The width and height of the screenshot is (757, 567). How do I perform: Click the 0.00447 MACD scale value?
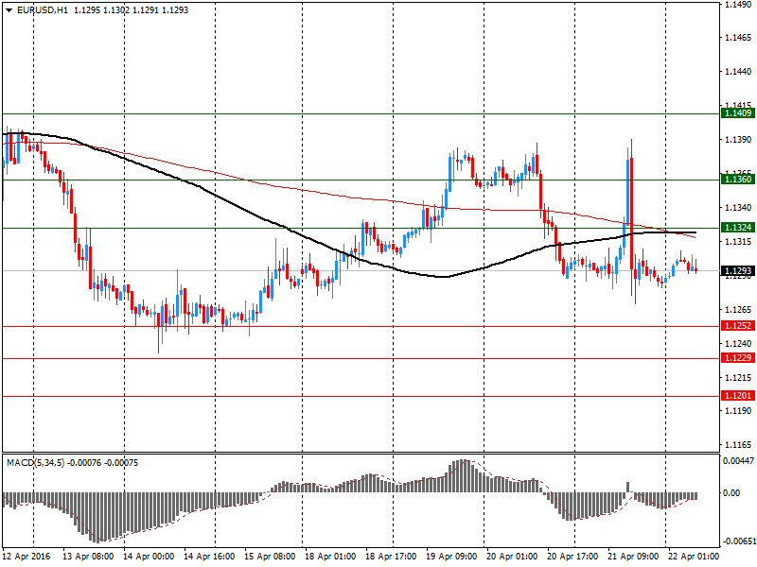(738, 461)
